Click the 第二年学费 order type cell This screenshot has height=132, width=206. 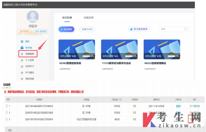point(86,113)
